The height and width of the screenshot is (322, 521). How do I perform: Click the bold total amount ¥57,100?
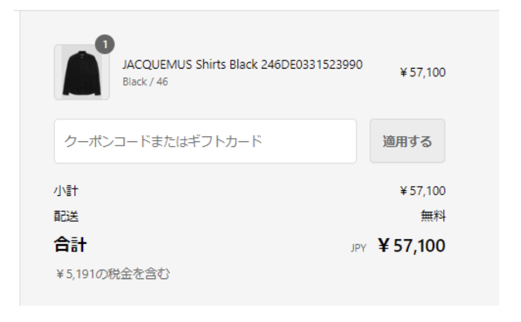(411, 245)
